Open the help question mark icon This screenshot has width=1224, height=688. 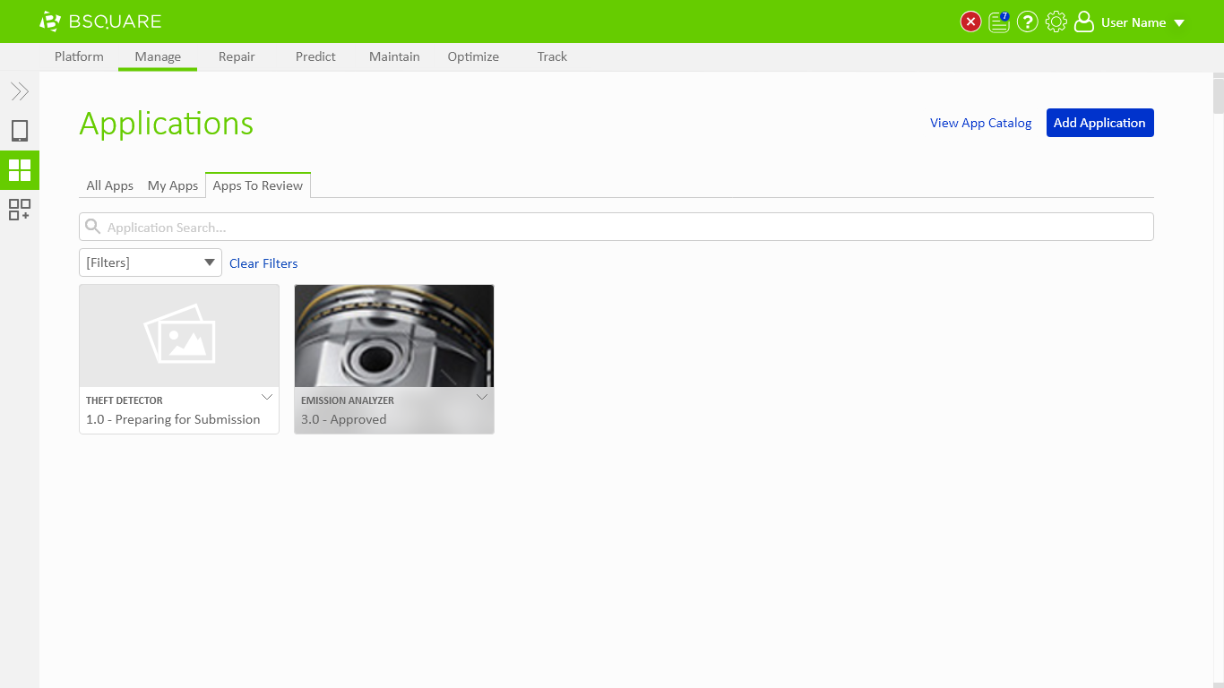point(1028,22)
